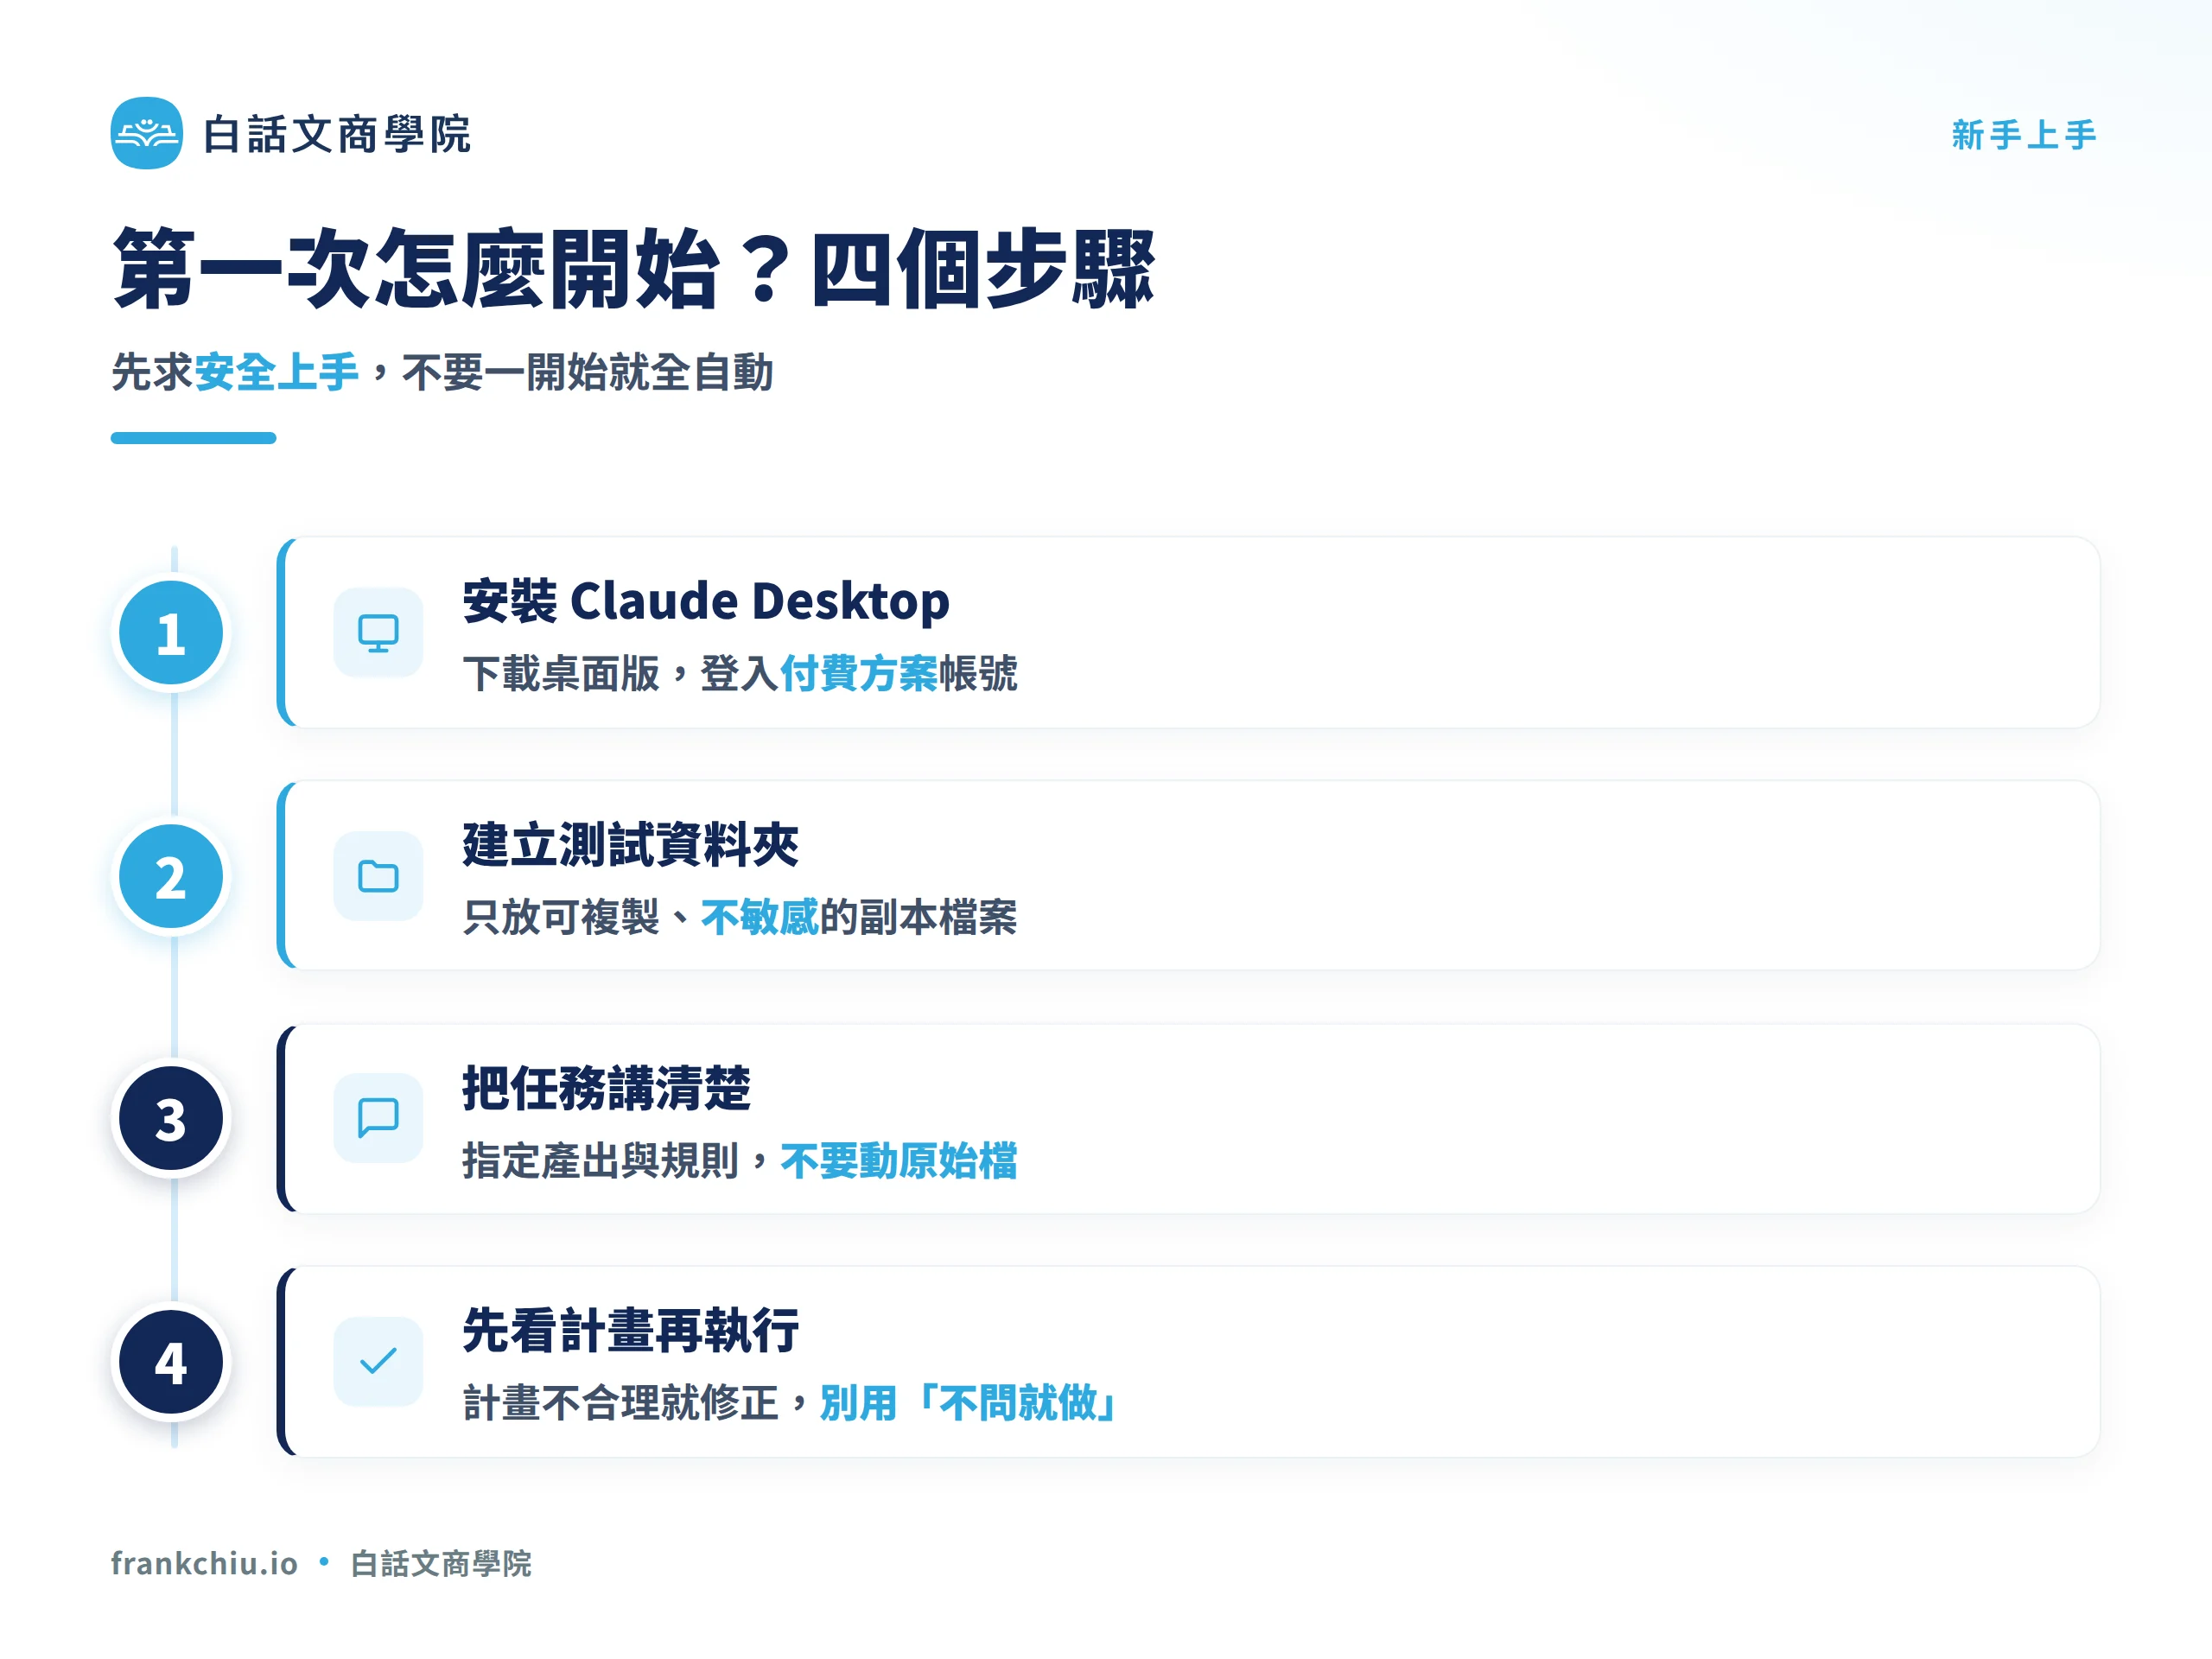Click the highlighted 別用「不問就做」 text
This screenshot has height=1659, width=2212.
pos(968,1403)
